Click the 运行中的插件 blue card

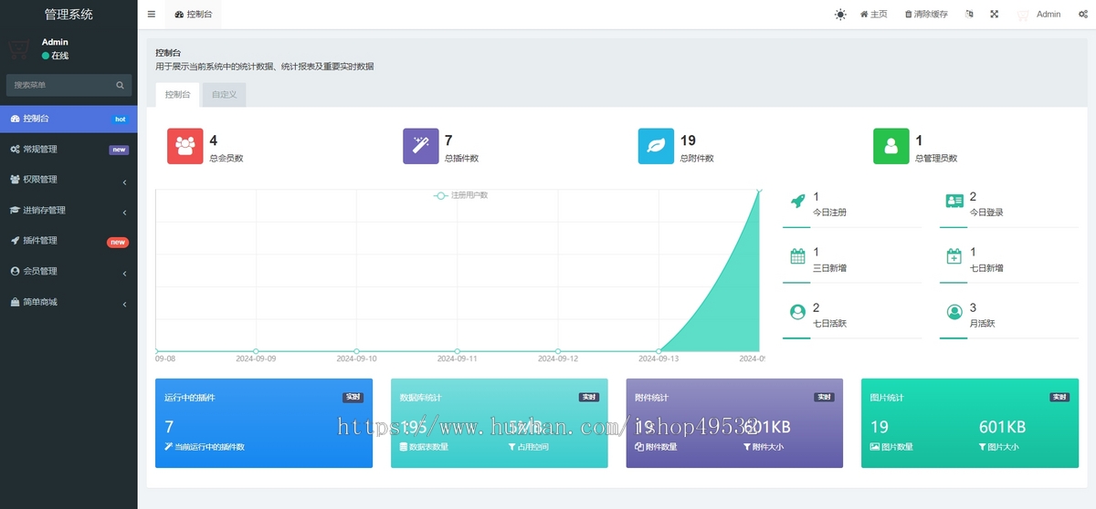[264, 423]
